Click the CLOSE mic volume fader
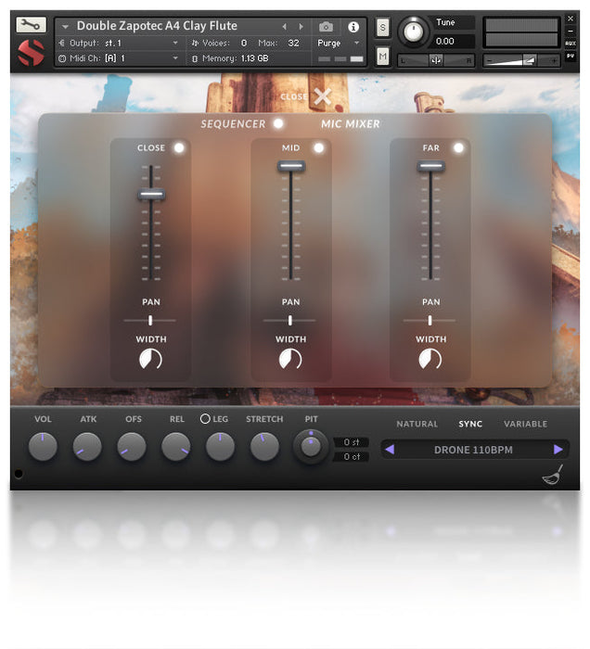Viewport: 590px width, 649px height. point(151,195)
